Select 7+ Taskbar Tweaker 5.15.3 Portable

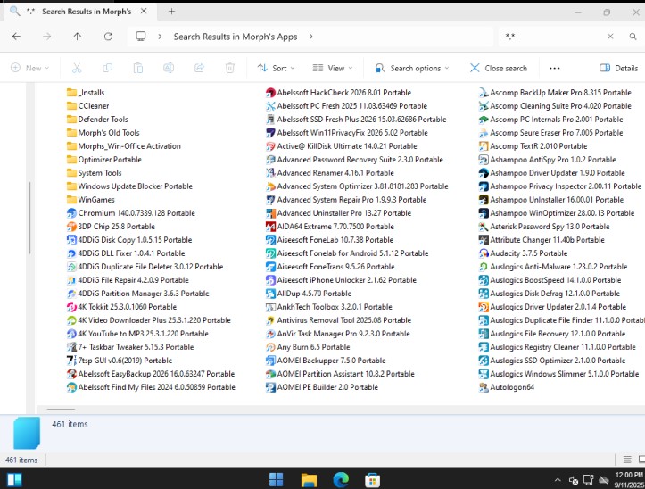(x=130, y=347)
